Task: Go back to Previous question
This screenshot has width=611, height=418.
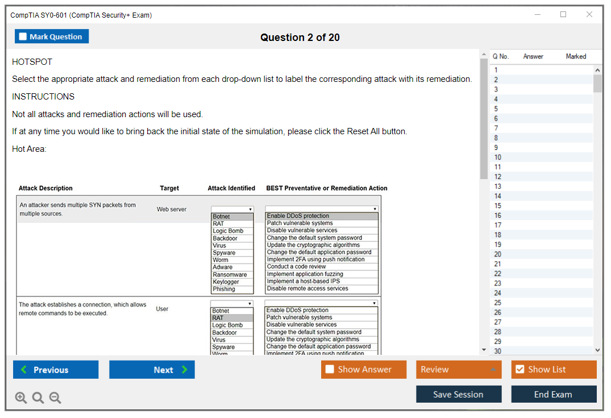Action: [56, 370]
